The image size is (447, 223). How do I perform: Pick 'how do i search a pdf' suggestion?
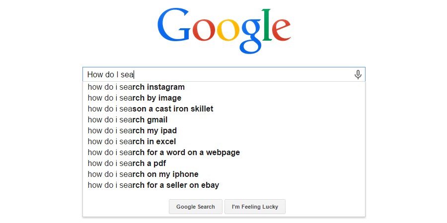[224, 164]
